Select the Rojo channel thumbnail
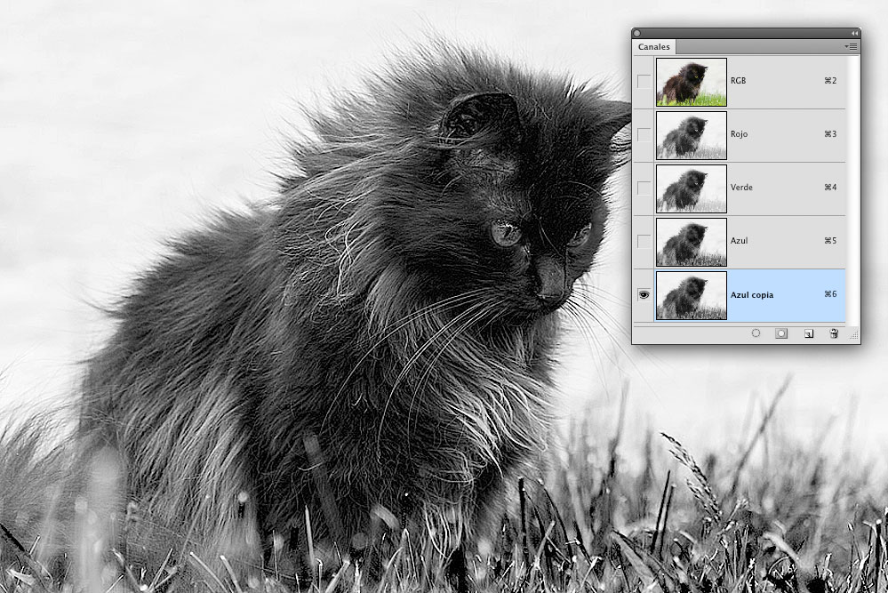This screenshot has width=888, height=593. [x=692, y=135]
